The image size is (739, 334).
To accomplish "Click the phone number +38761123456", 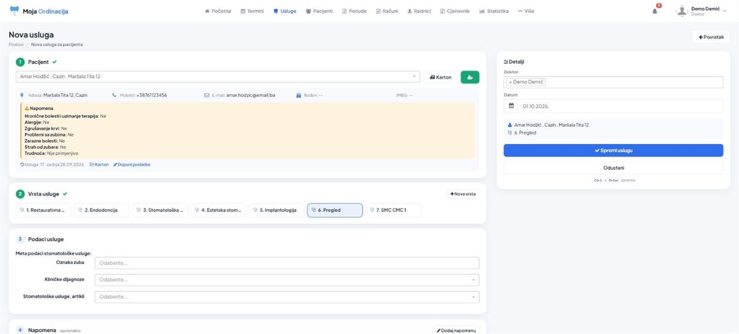I will tap(152, 95).
